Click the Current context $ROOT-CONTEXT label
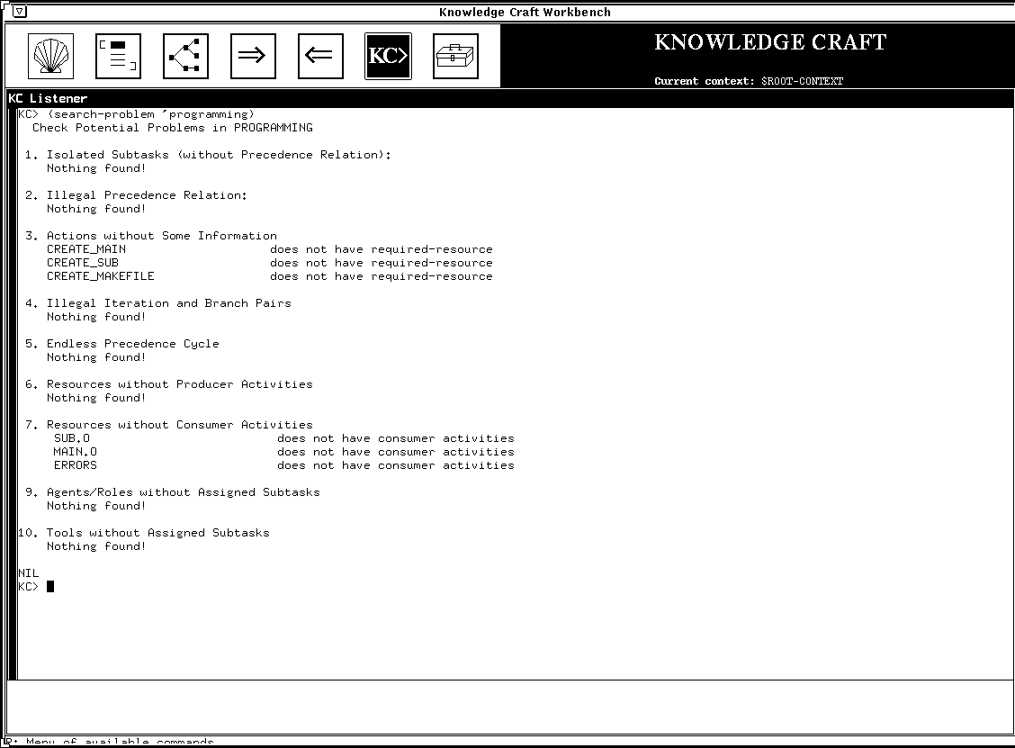The height and width of the screenshot is (748, 1015). [x=749, y=81]
